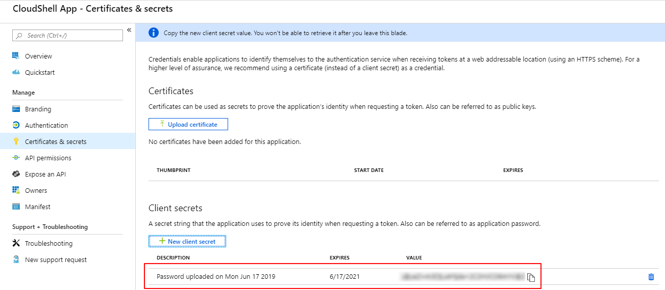Click the search magnifier icon
The height and width of the screenshot is (290, 665).
tap(20, 36)
